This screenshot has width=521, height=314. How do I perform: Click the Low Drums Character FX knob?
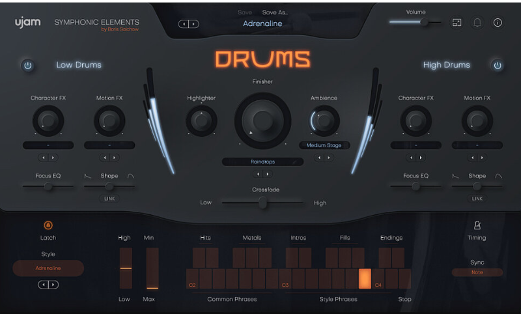[x=48, y=121]
